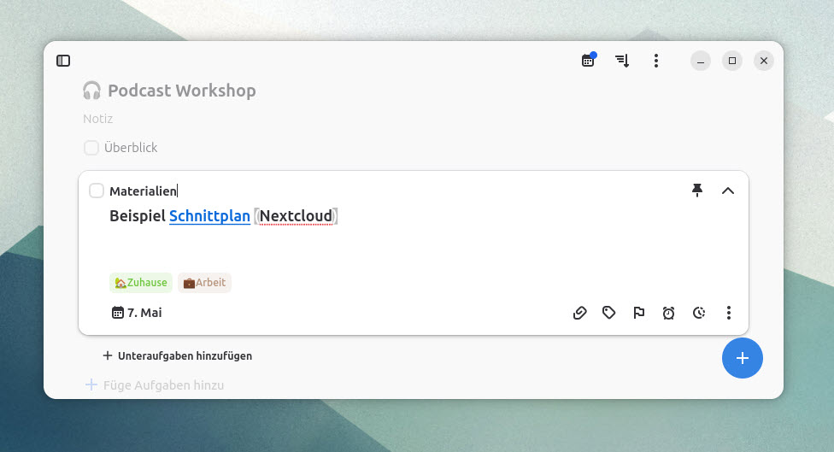The height and width of the screenshot is (452, 834).
Task: Open the main three-dot menu in header
Action: [655, 61]
